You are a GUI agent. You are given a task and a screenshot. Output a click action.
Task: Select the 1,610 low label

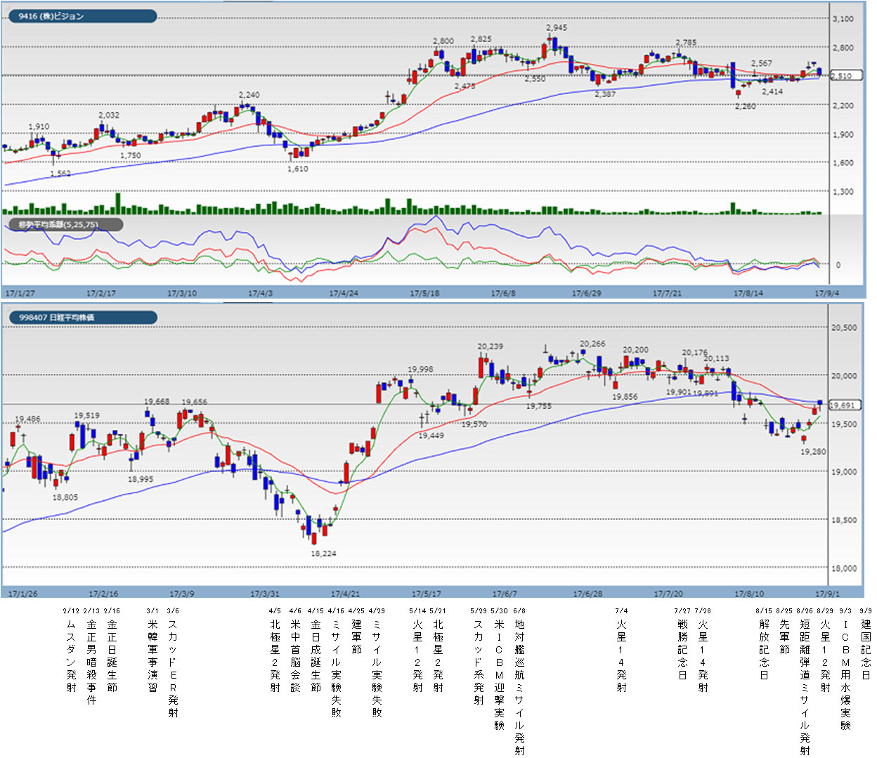[x=298, y=169]
